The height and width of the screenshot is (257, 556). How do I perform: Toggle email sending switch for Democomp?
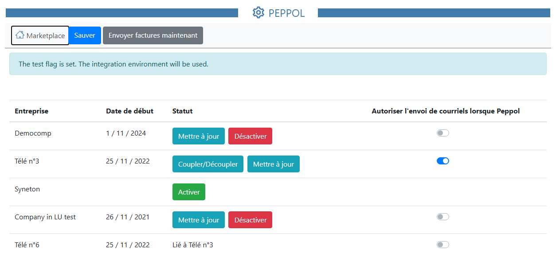442,133
